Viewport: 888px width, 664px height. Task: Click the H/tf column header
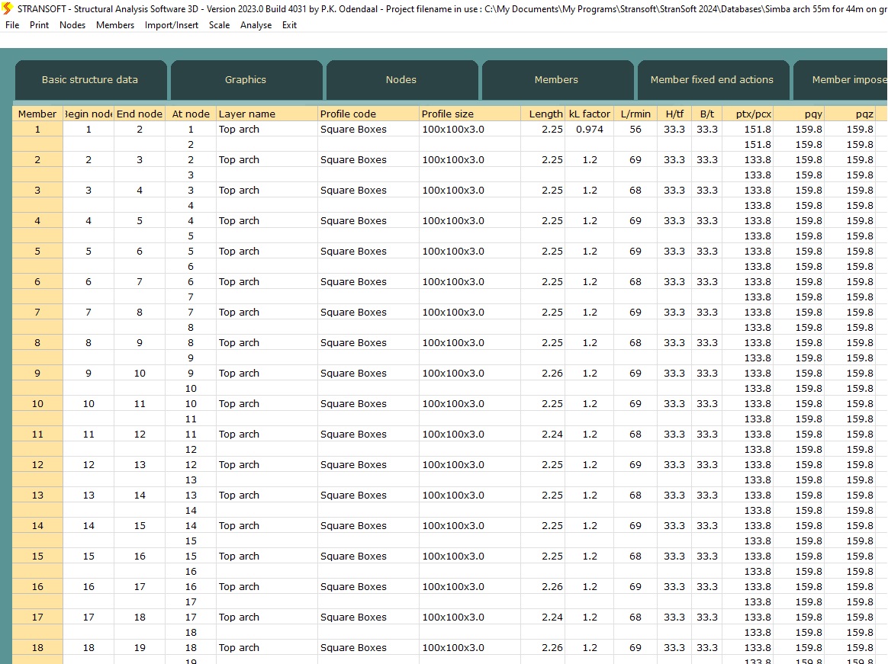pyautogui.click(x=674, y=114)
